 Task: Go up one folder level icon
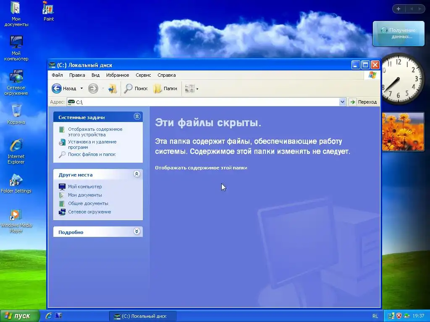(x=113, y=88)
